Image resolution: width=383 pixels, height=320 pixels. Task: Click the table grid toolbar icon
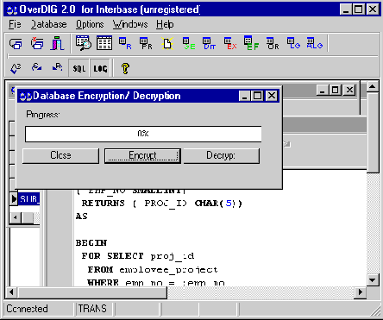tap(104, 43)
